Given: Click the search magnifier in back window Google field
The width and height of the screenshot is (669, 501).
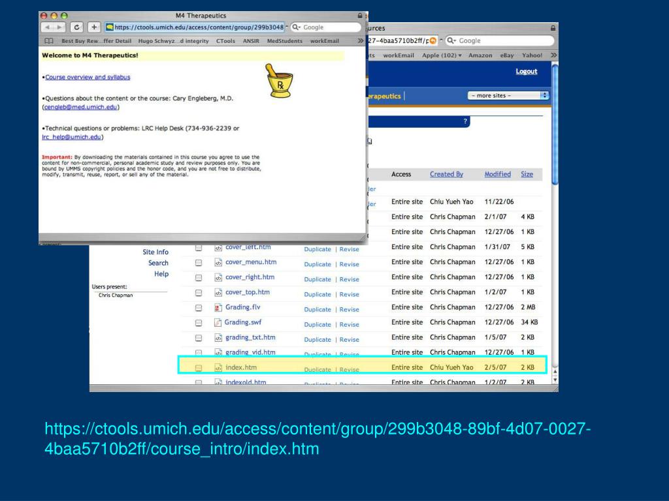Looking at the screenshot, I should [x=451, y=40].
